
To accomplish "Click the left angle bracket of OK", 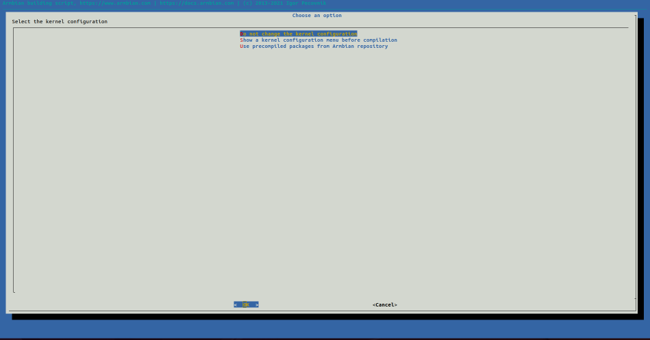I will 235,304.
